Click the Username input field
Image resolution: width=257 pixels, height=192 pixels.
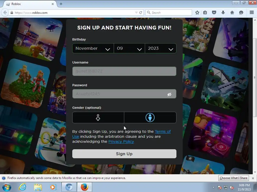pyautogui.click(x=124, y=71)
